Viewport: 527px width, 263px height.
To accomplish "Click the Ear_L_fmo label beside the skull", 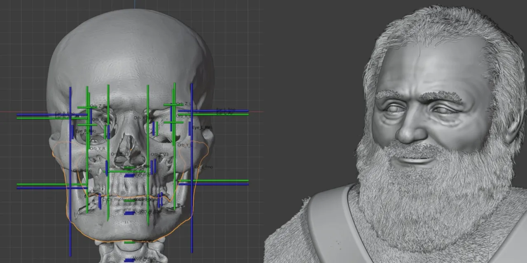I will tap(226, 110).
